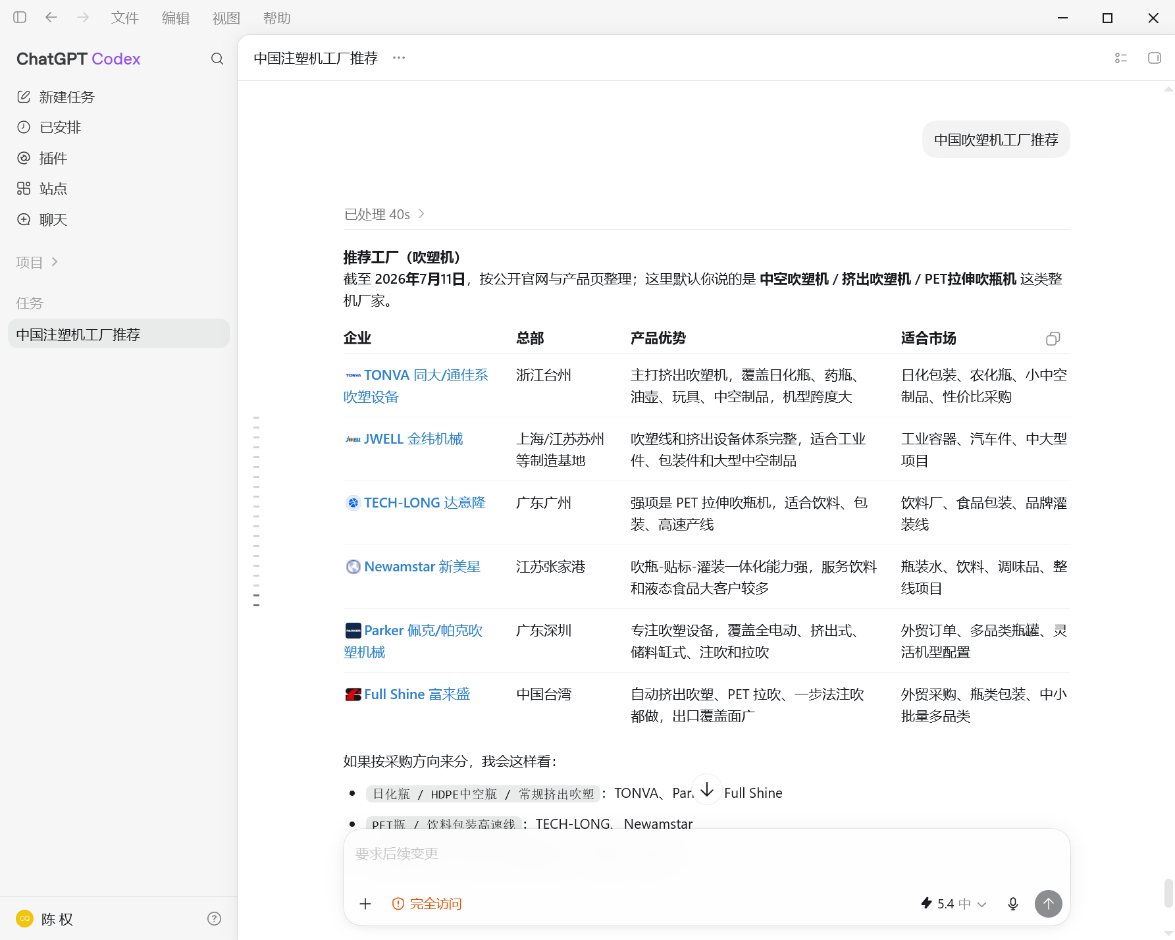Click the microphone voice input icon

[x=1013, y=904]
